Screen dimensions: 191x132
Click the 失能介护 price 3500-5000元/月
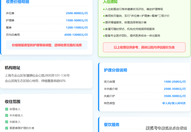coord(175,96)
